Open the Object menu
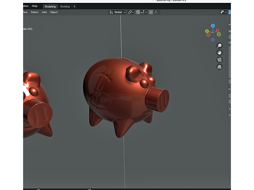The height and width of the screenshot is (190, 254). [x=53, y=12]
